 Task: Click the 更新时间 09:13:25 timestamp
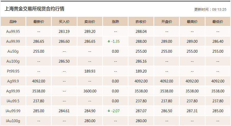210,9
